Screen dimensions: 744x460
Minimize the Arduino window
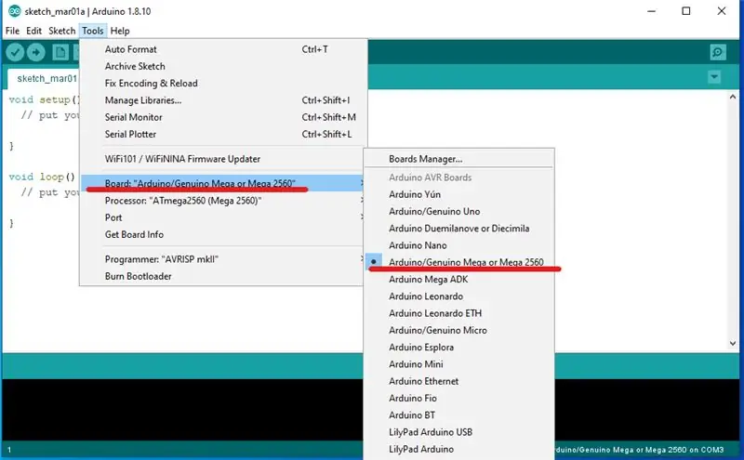[x=652, y=11]
